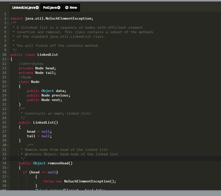
Task: Click on '//Node' comment
Action: click(25, 77)
